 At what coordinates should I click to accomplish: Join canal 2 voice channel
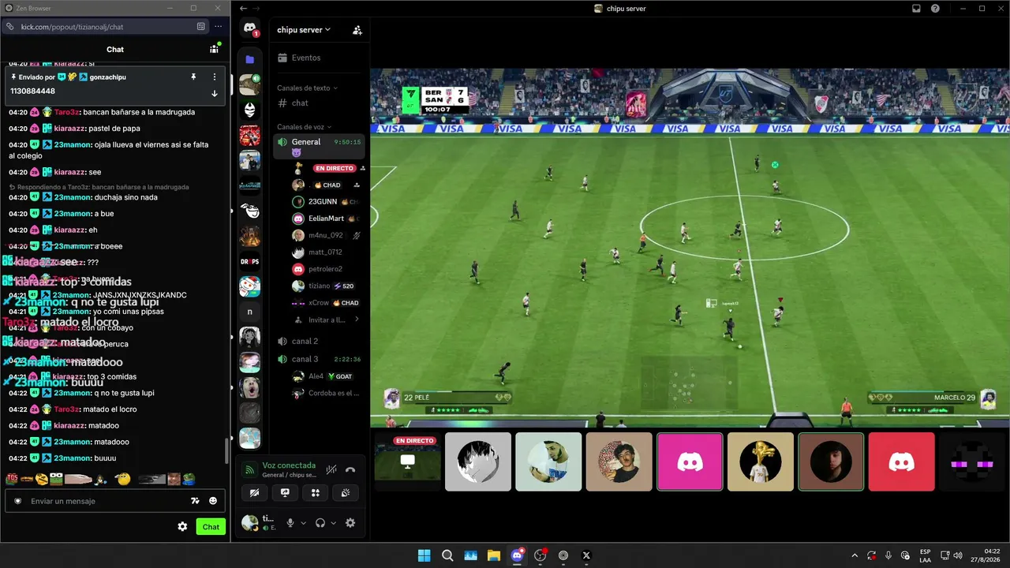(x=319, y=341)
